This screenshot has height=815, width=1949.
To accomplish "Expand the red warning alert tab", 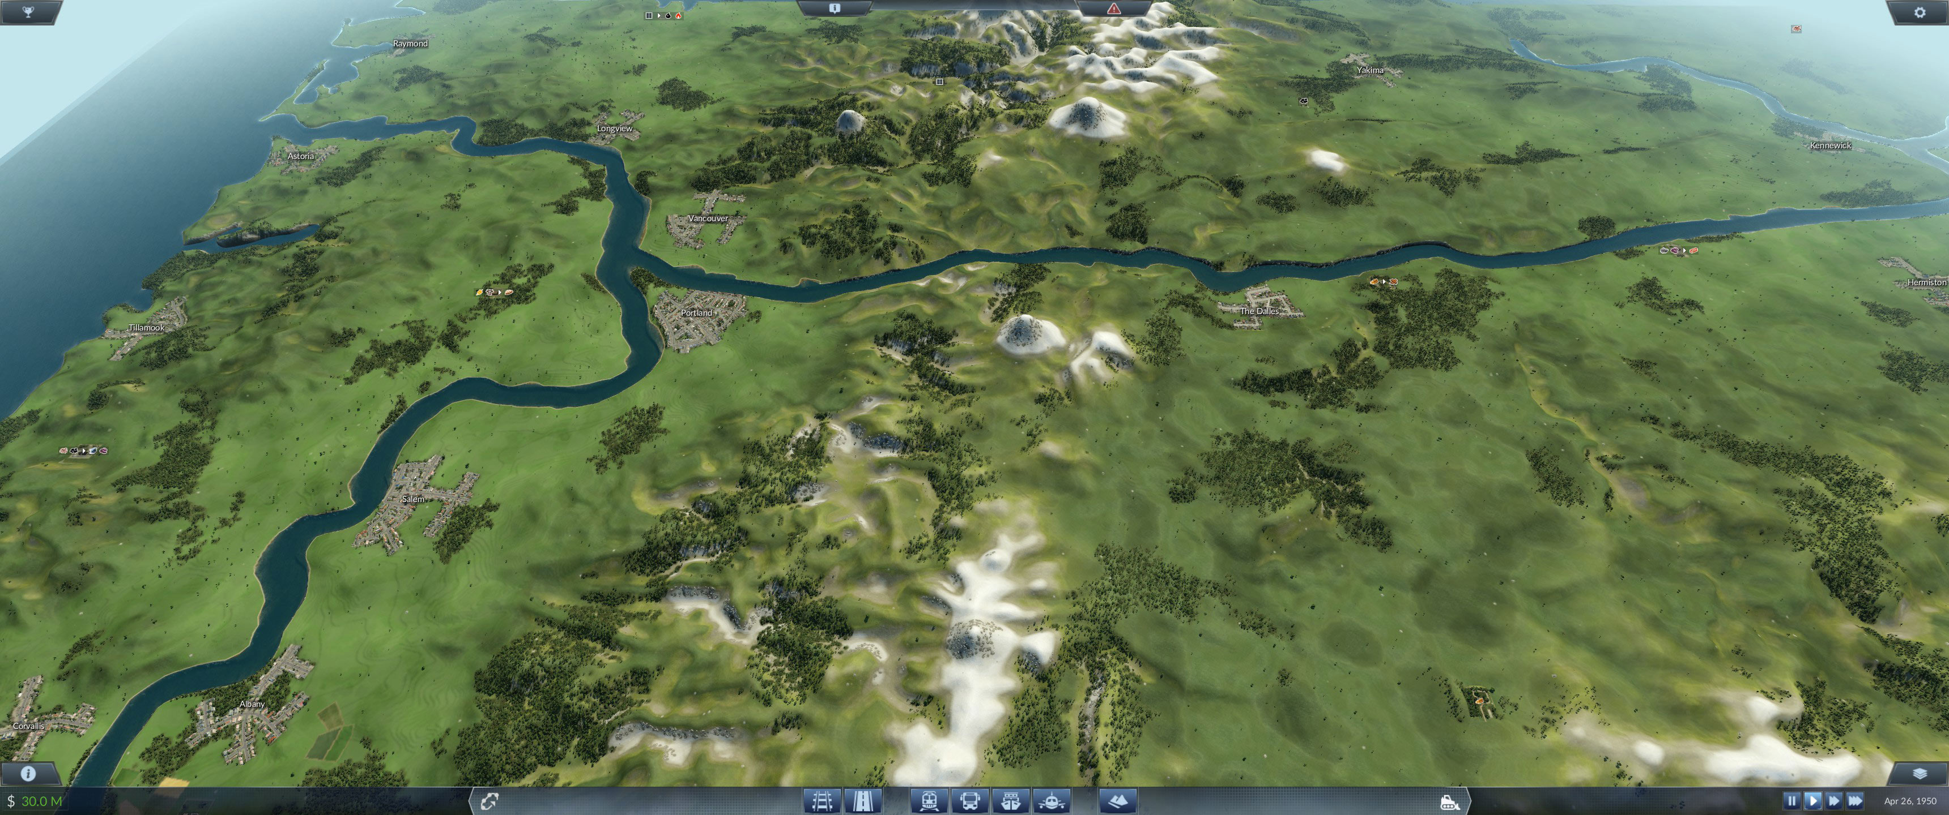I will pyautogui.click(x=1114, y=9).
